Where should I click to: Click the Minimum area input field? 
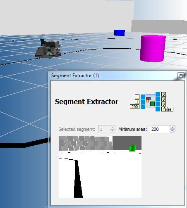[160, 129]
